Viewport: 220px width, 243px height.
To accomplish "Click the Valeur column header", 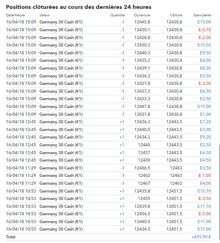I will tap(44, 15).
